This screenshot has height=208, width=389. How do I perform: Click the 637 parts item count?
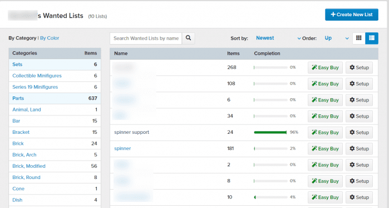(x=92, y=98)
